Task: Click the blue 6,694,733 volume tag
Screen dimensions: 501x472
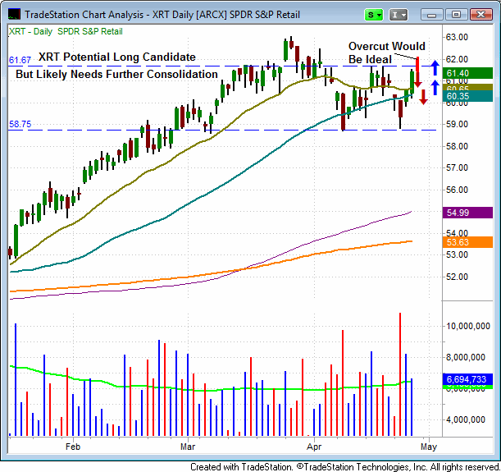Action: (467, 379)
